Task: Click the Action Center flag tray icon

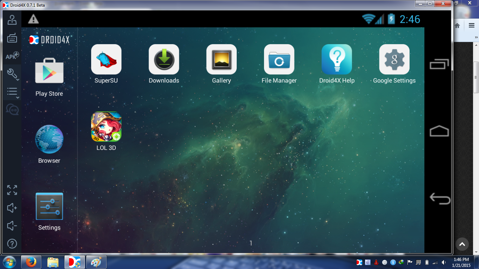Action: pyautogui.click(x=410, y=262)
